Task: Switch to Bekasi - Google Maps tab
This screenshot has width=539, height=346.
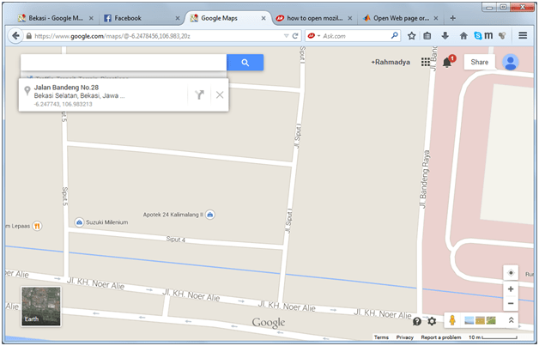Action: tap(53, 17)
